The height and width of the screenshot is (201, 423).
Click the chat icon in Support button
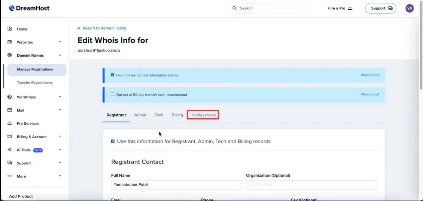[x=390, y=8]
